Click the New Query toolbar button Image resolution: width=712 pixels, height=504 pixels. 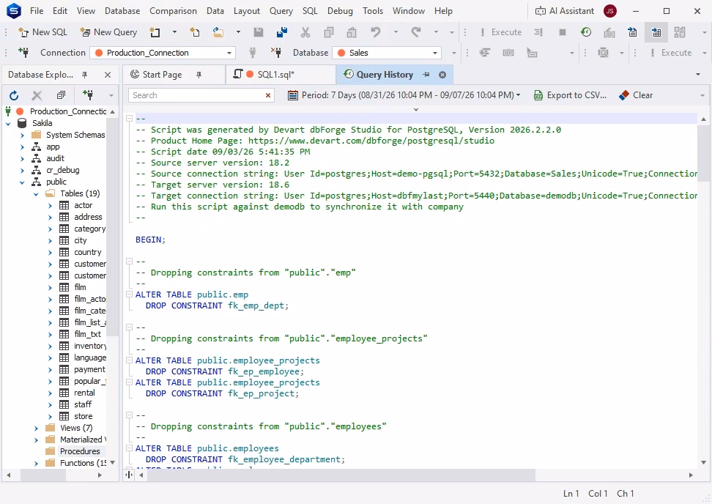[108, 32]
